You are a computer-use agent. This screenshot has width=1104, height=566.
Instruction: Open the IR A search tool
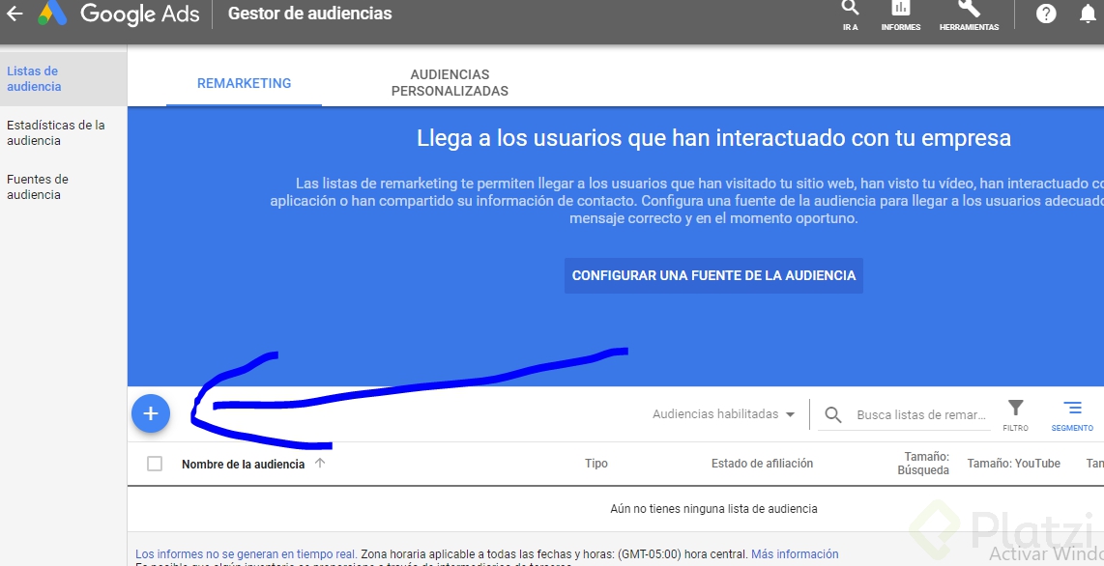click(851, 14)
